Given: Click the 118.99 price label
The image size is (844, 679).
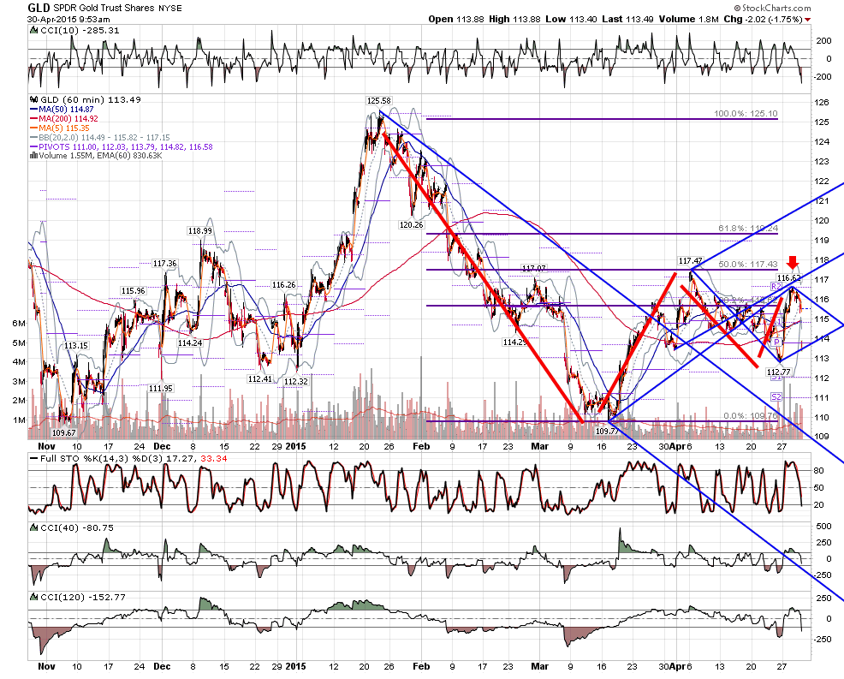Looking at the screenshot, I should click(x=199, y=231).
